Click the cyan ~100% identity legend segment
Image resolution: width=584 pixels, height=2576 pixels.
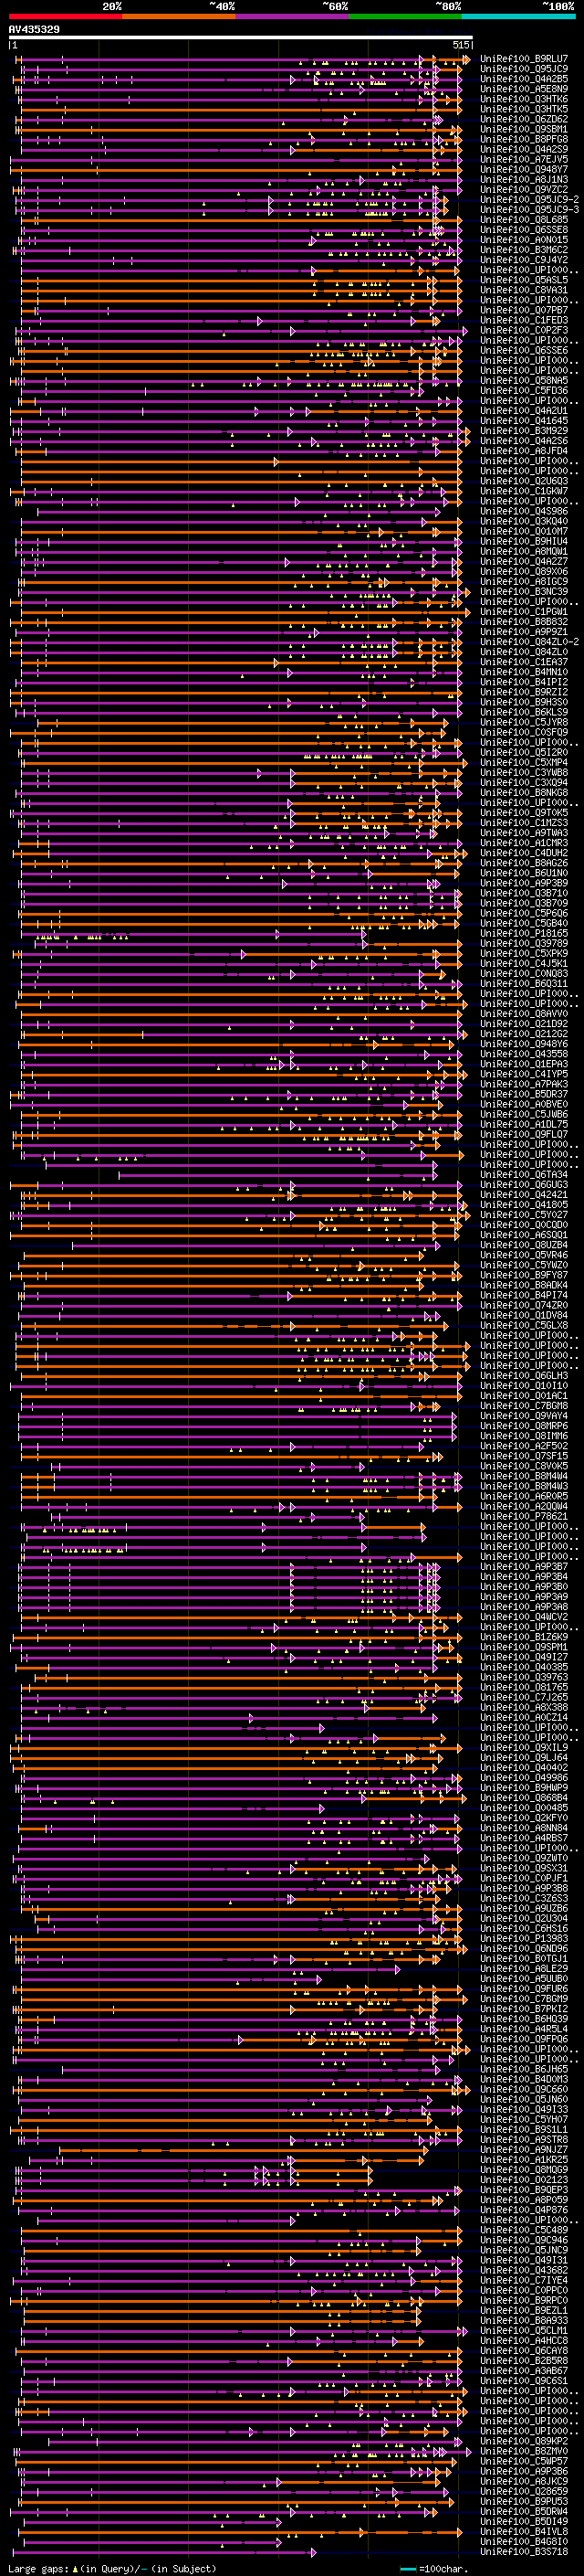(518, 16)
